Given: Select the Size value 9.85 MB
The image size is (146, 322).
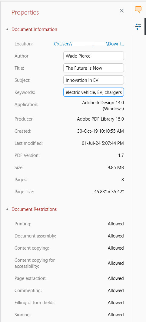Looking at the screenshot, I should (x=115, y=168).
